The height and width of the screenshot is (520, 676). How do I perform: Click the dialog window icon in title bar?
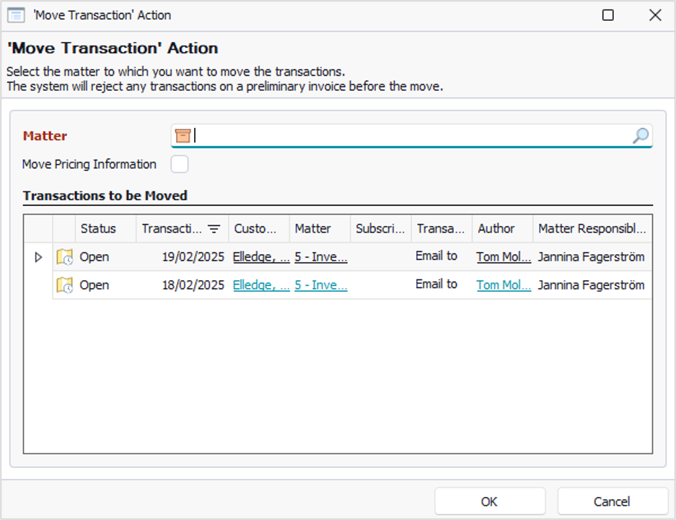[16, 15]
